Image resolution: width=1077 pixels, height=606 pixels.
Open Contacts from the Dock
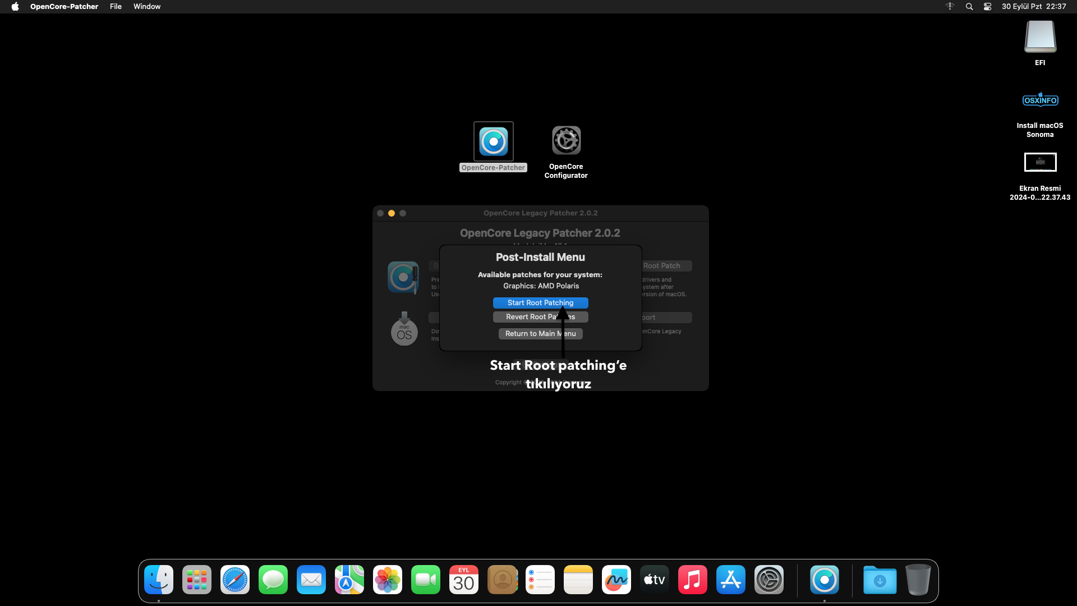[x=502, y=580]
